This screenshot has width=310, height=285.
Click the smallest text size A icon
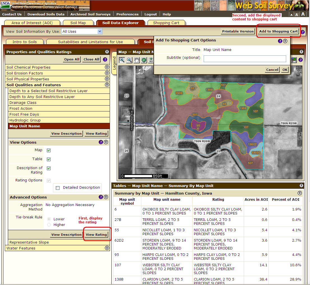tap(291, 15)
